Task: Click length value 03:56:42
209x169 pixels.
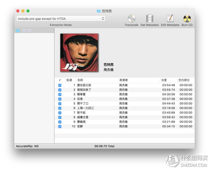Action: pyautogui.click(x=169, y=117)
